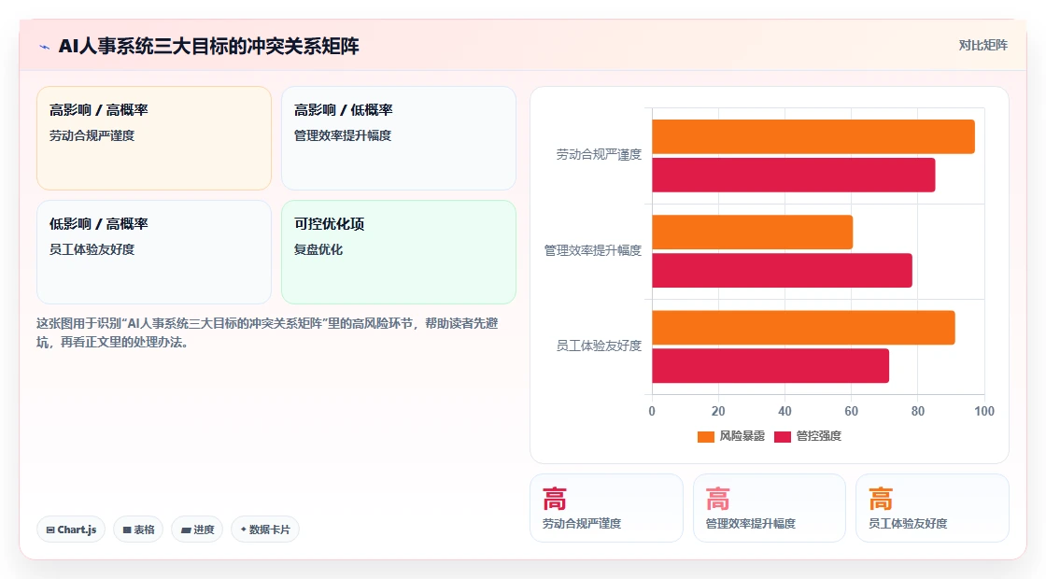Toggle 风险暴露 legend orange swatch

tap(706, 437)
